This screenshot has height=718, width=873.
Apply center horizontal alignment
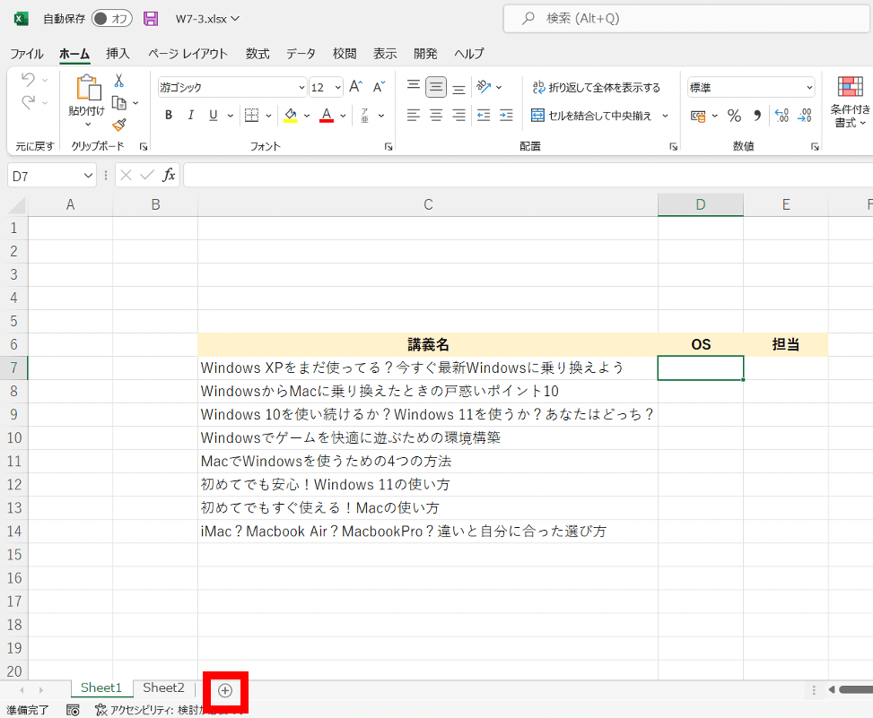pos(435,116)
